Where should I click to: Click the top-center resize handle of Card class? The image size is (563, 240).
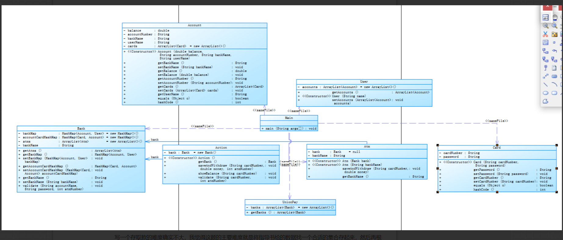pyautogui.click(x=497, y=145)
